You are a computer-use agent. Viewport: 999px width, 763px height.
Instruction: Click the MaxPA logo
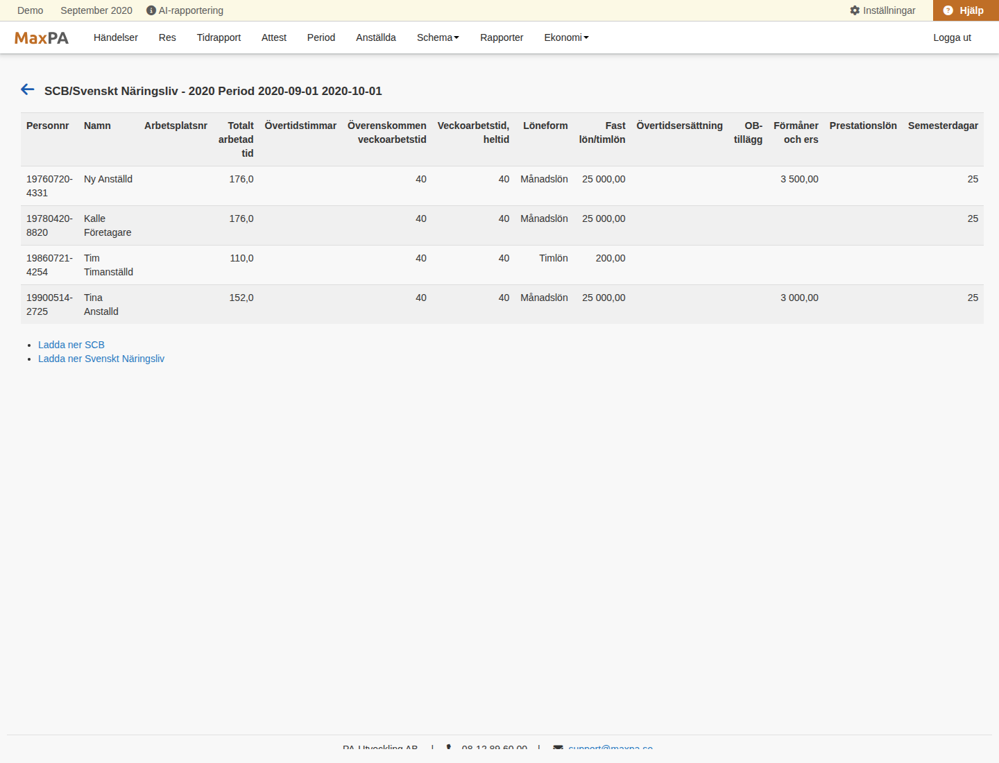[x=42, y=38]
